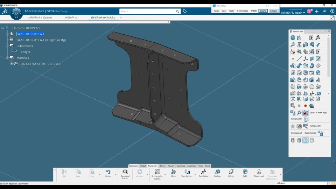Switch to the Essentials toolbar tab
Viewport: 336px width, 189px height.
tap(192, 166)
